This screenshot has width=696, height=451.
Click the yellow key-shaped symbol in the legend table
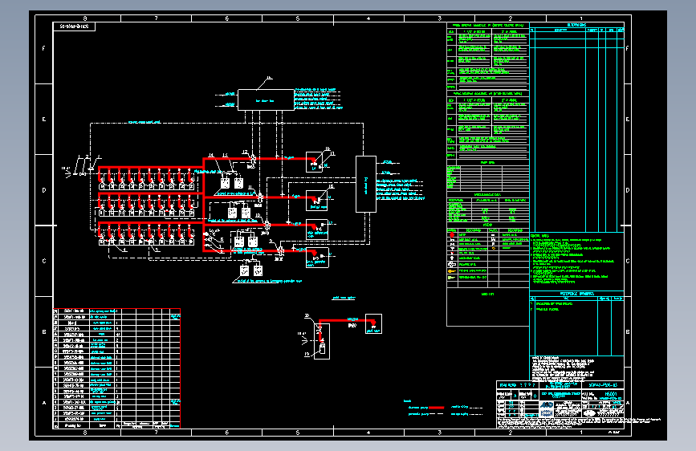coord(452,270)
